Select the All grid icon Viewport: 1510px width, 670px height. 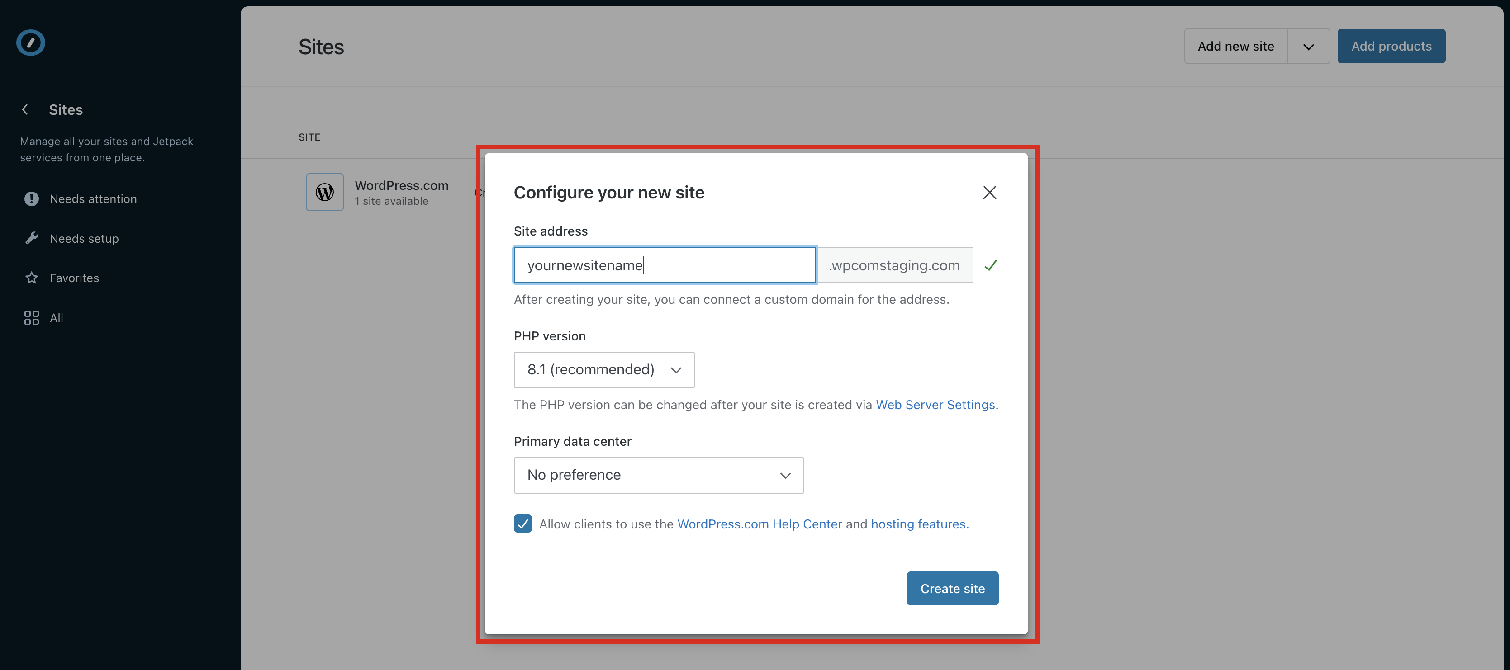[31, 317]
